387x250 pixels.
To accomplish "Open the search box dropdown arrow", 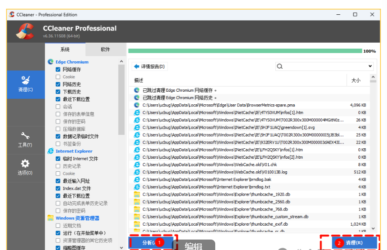I will tap(370, 66).
